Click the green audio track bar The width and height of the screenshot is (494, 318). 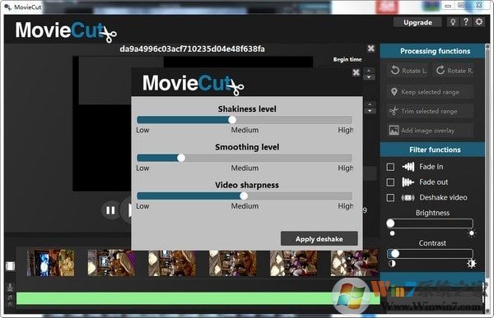(x=198, y=298)
